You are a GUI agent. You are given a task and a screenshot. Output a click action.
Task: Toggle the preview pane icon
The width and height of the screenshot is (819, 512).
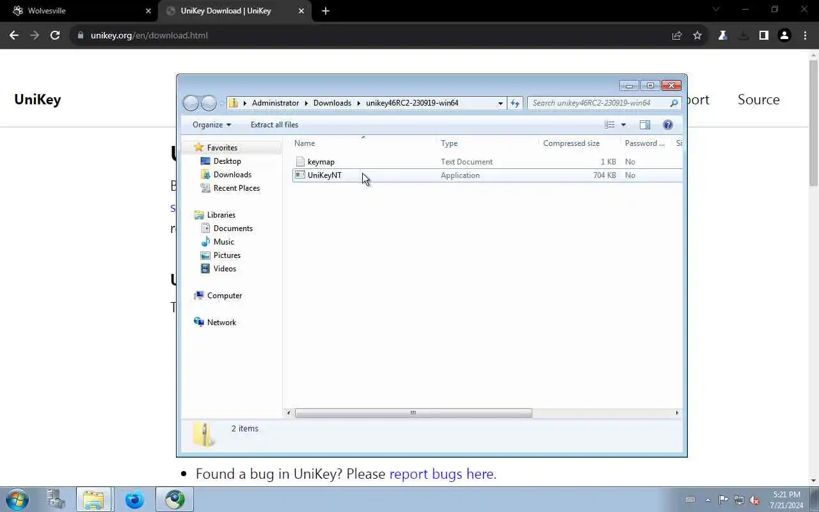645,125
